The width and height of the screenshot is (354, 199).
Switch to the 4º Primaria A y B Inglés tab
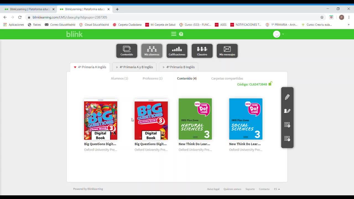coord(134,67)
